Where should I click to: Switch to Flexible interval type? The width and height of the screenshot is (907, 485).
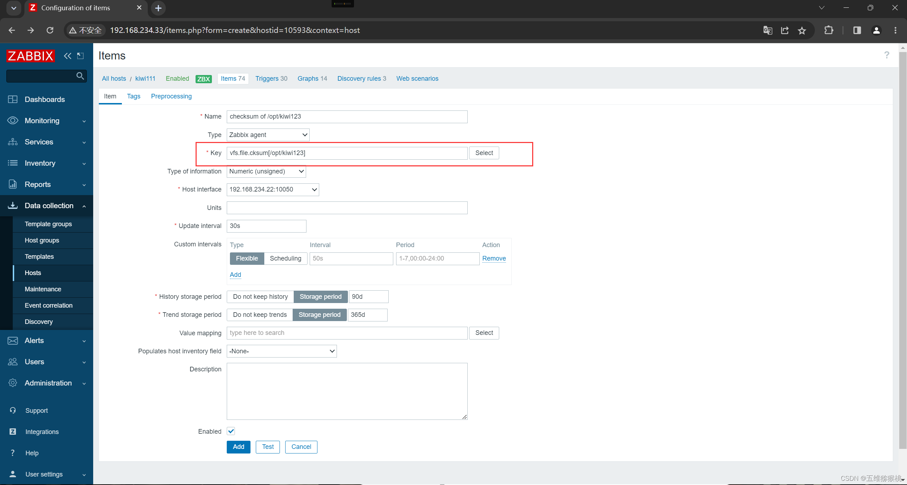pos(246,258)
